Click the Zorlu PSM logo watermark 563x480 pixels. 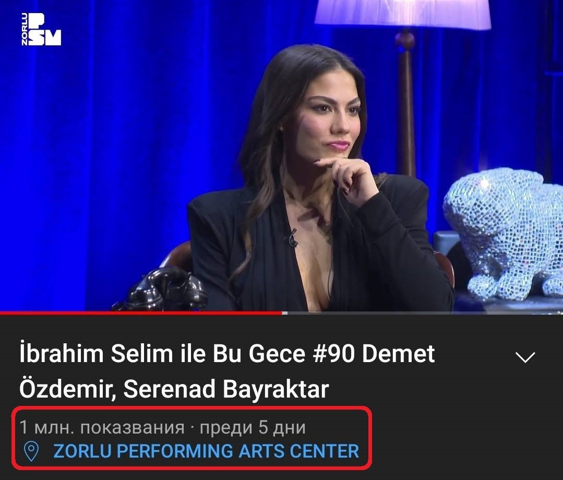coord(41,29)
